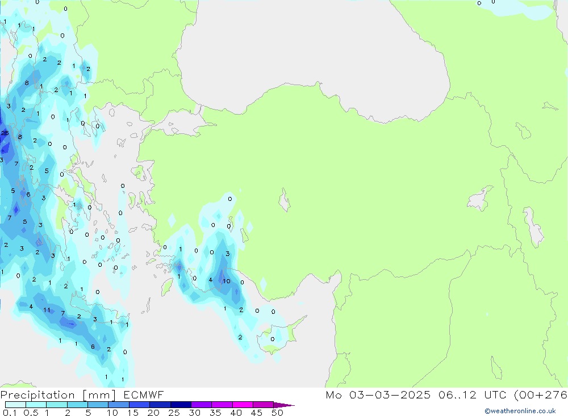Select the 30–35 mm purple legend swatch
The height and width of the screenshot is (416, 568).
201,405
